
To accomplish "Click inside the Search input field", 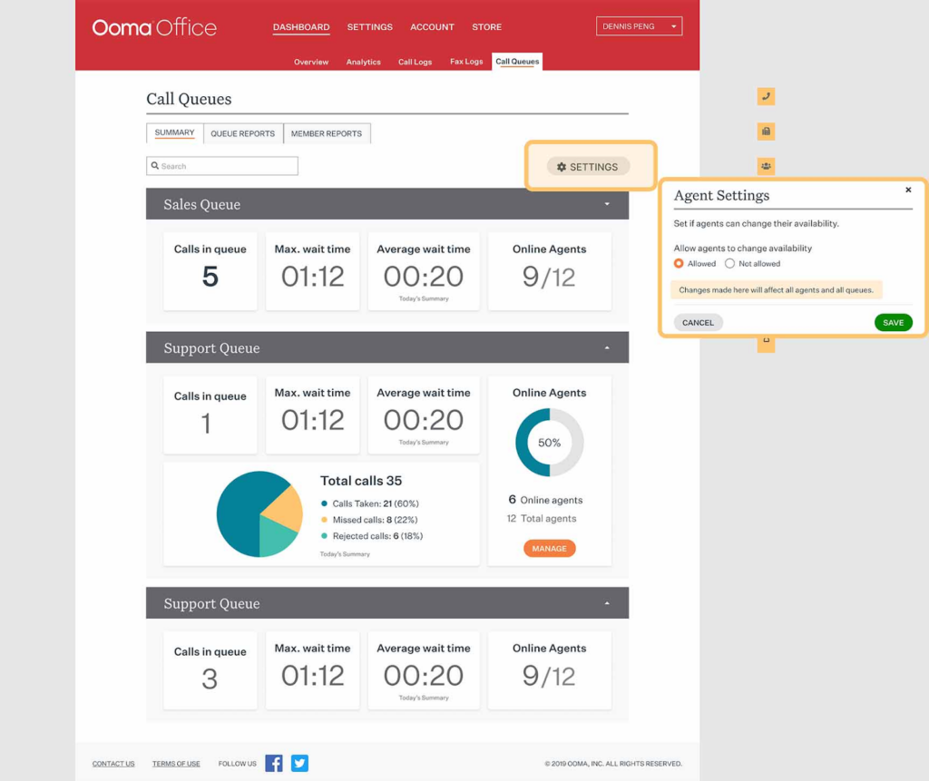I will (221, 165).
